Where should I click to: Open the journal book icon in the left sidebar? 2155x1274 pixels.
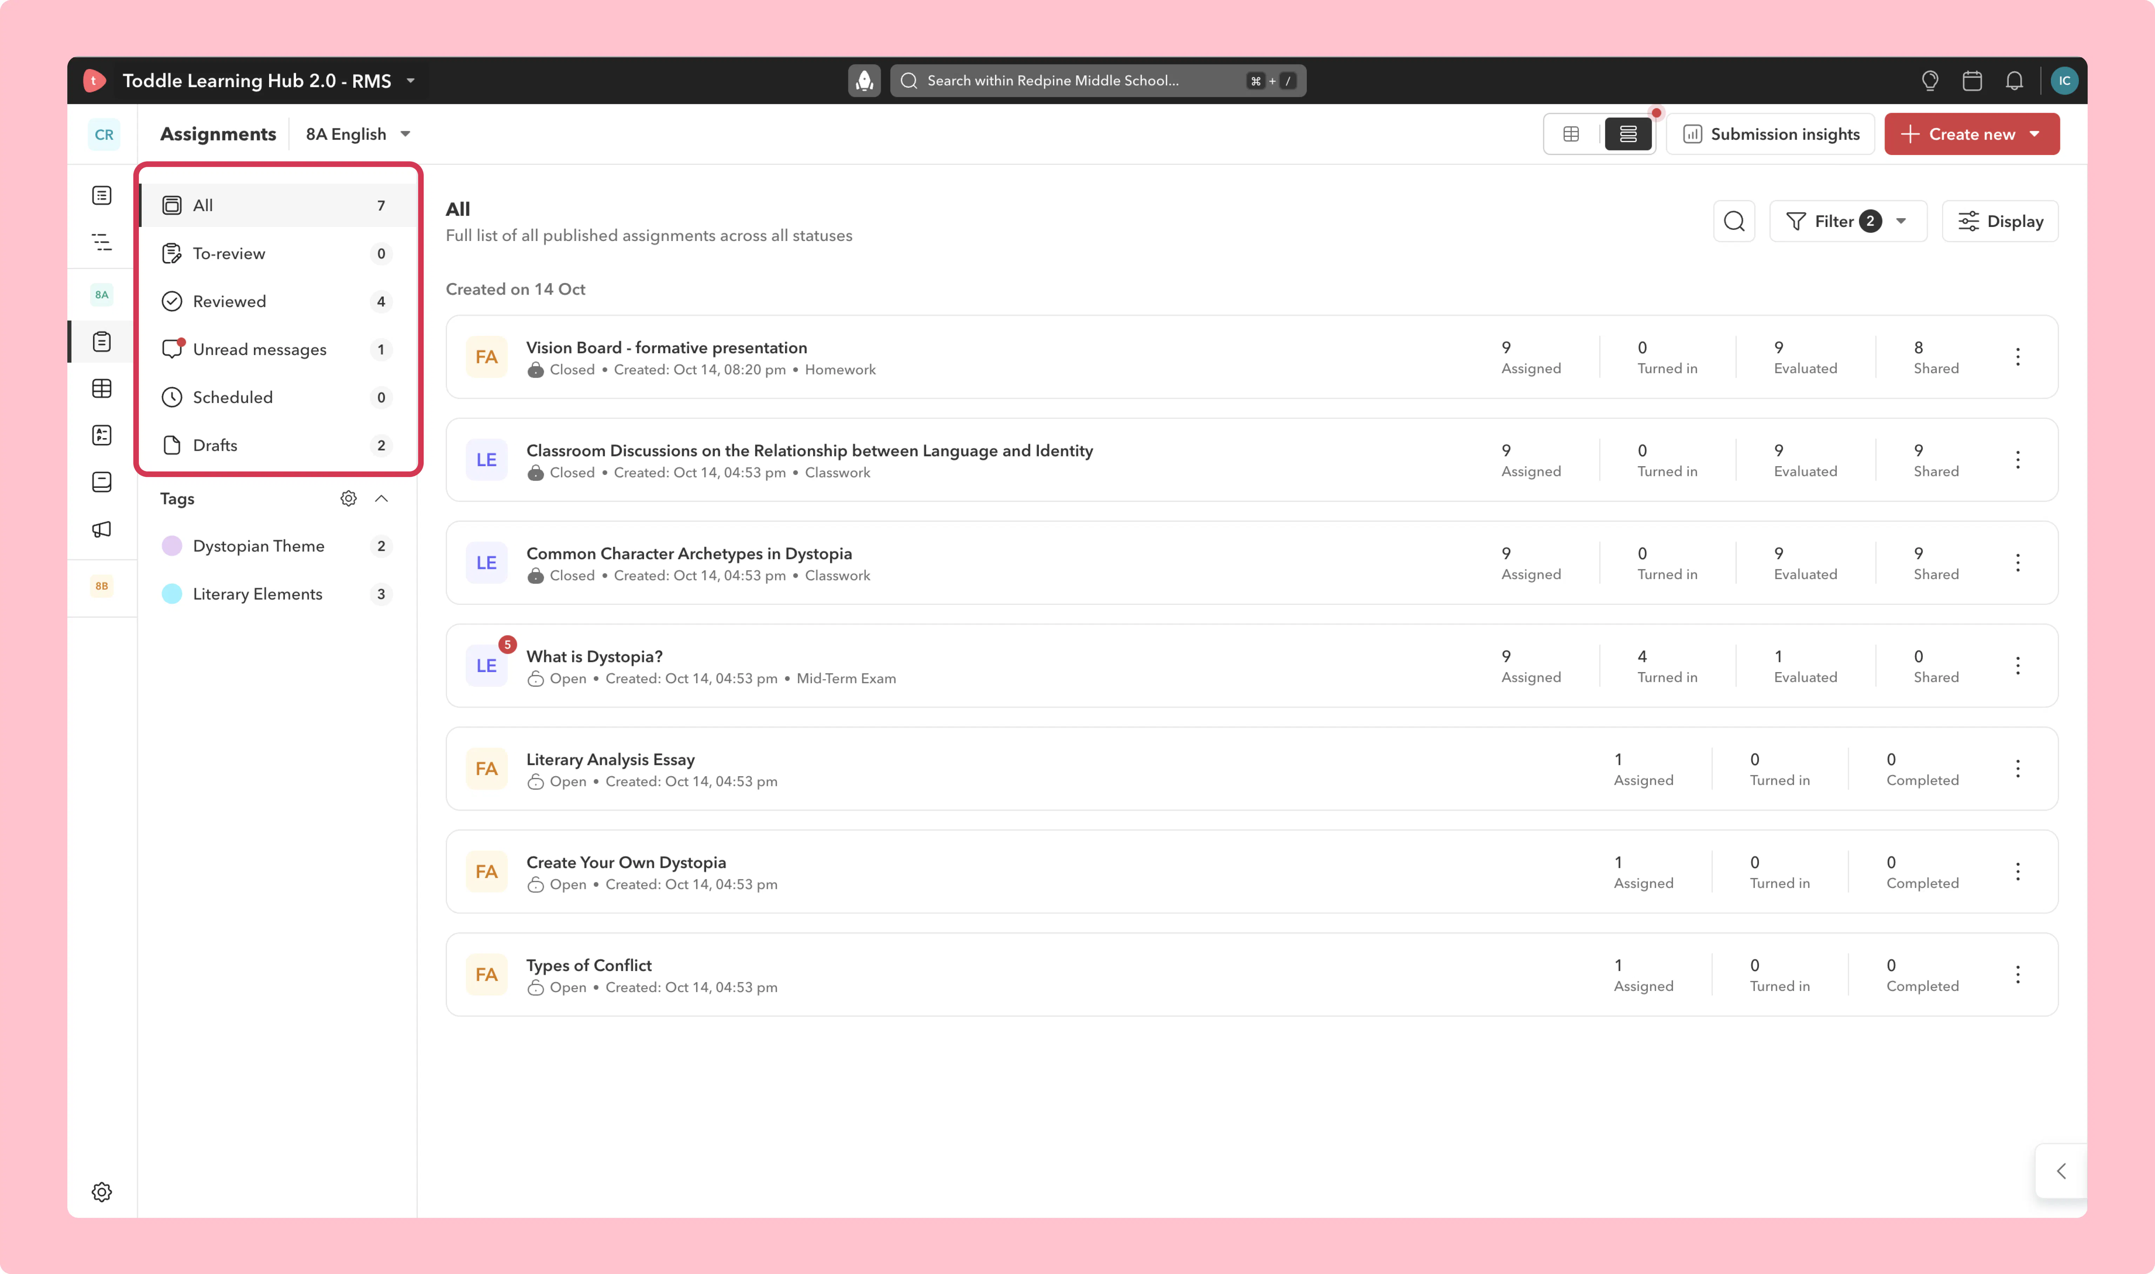point(102,482)
